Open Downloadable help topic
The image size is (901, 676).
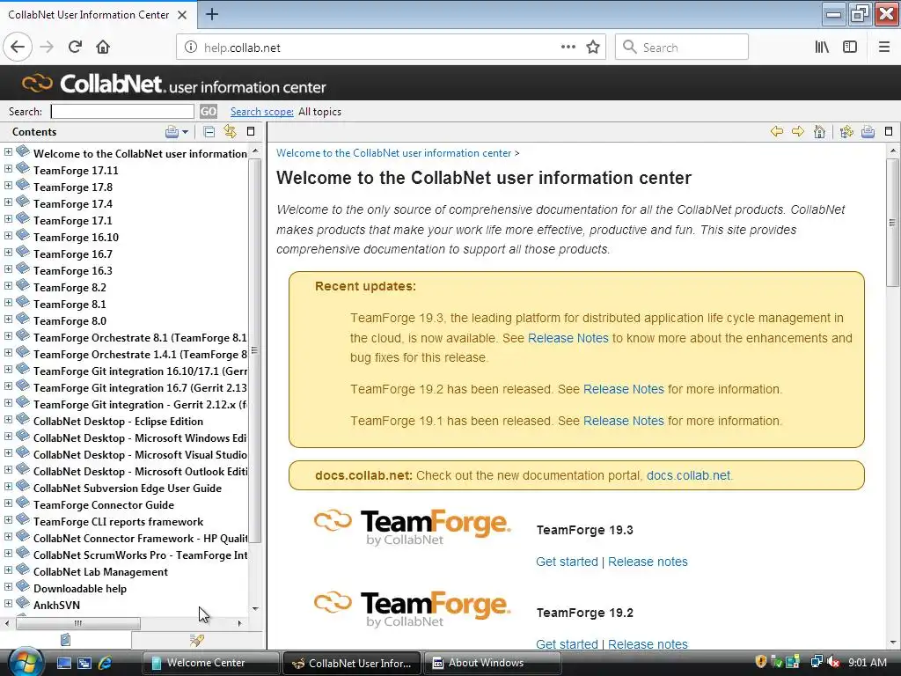tap(80, 589)
